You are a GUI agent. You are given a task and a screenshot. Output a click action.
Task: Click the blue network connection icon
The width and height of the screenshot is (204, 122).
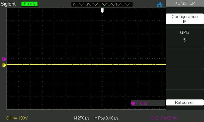(160, 4)
